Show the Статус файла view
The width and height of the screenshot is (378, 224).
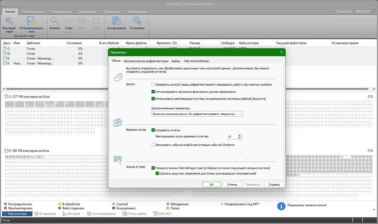coord(135,214)
